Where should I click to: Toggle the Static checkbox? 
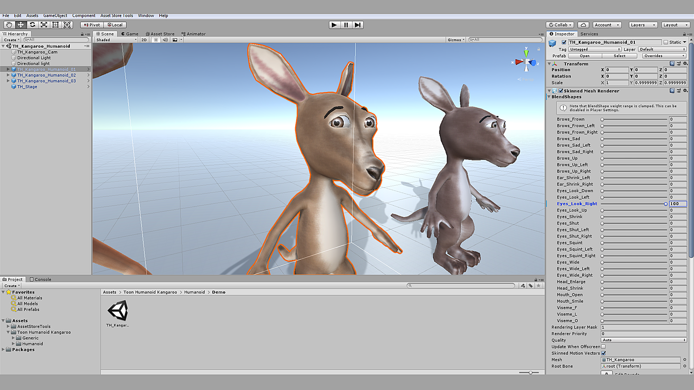[666, 43]
